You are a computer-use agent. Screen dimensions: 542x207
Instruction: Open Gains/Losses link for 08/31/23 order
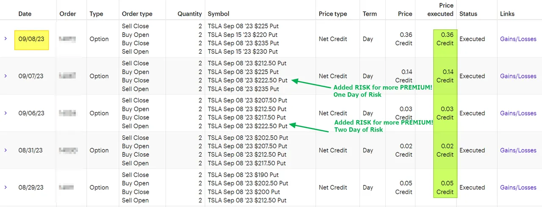click(518, 150)
